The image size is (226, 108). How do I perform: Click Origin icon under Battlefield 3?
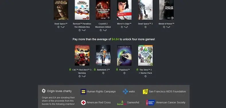pos(103,73)
